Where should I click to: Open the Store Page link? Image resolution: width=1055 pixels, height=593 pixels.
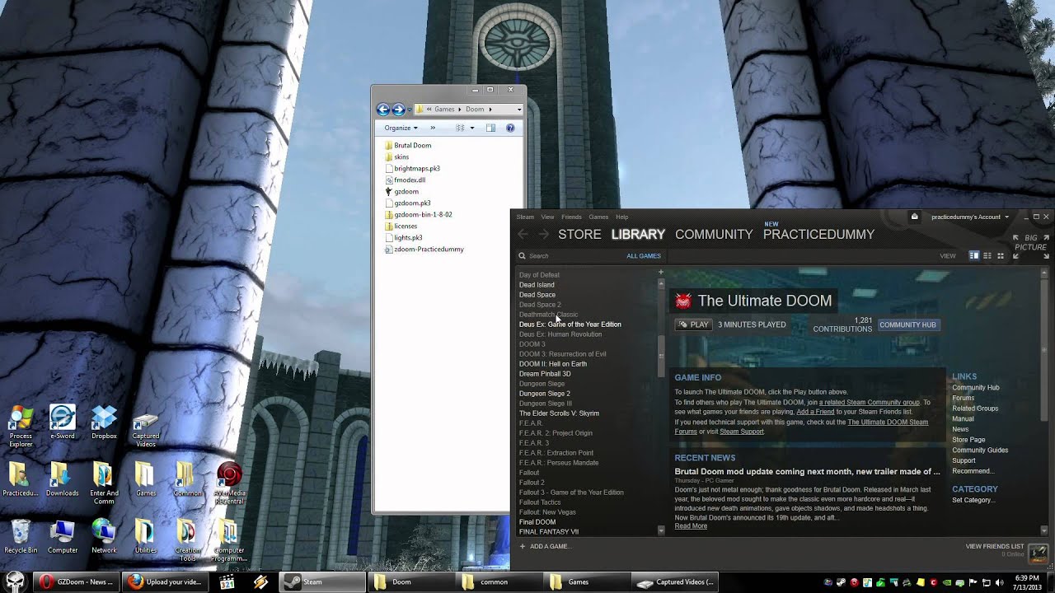pyautogui.click(x=968, y=440)
